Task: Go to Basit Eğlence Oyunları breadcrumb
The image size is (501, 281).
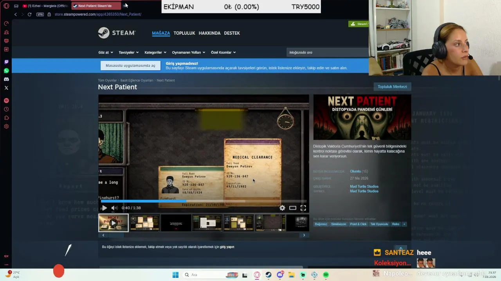Action: tap(137, 80)
